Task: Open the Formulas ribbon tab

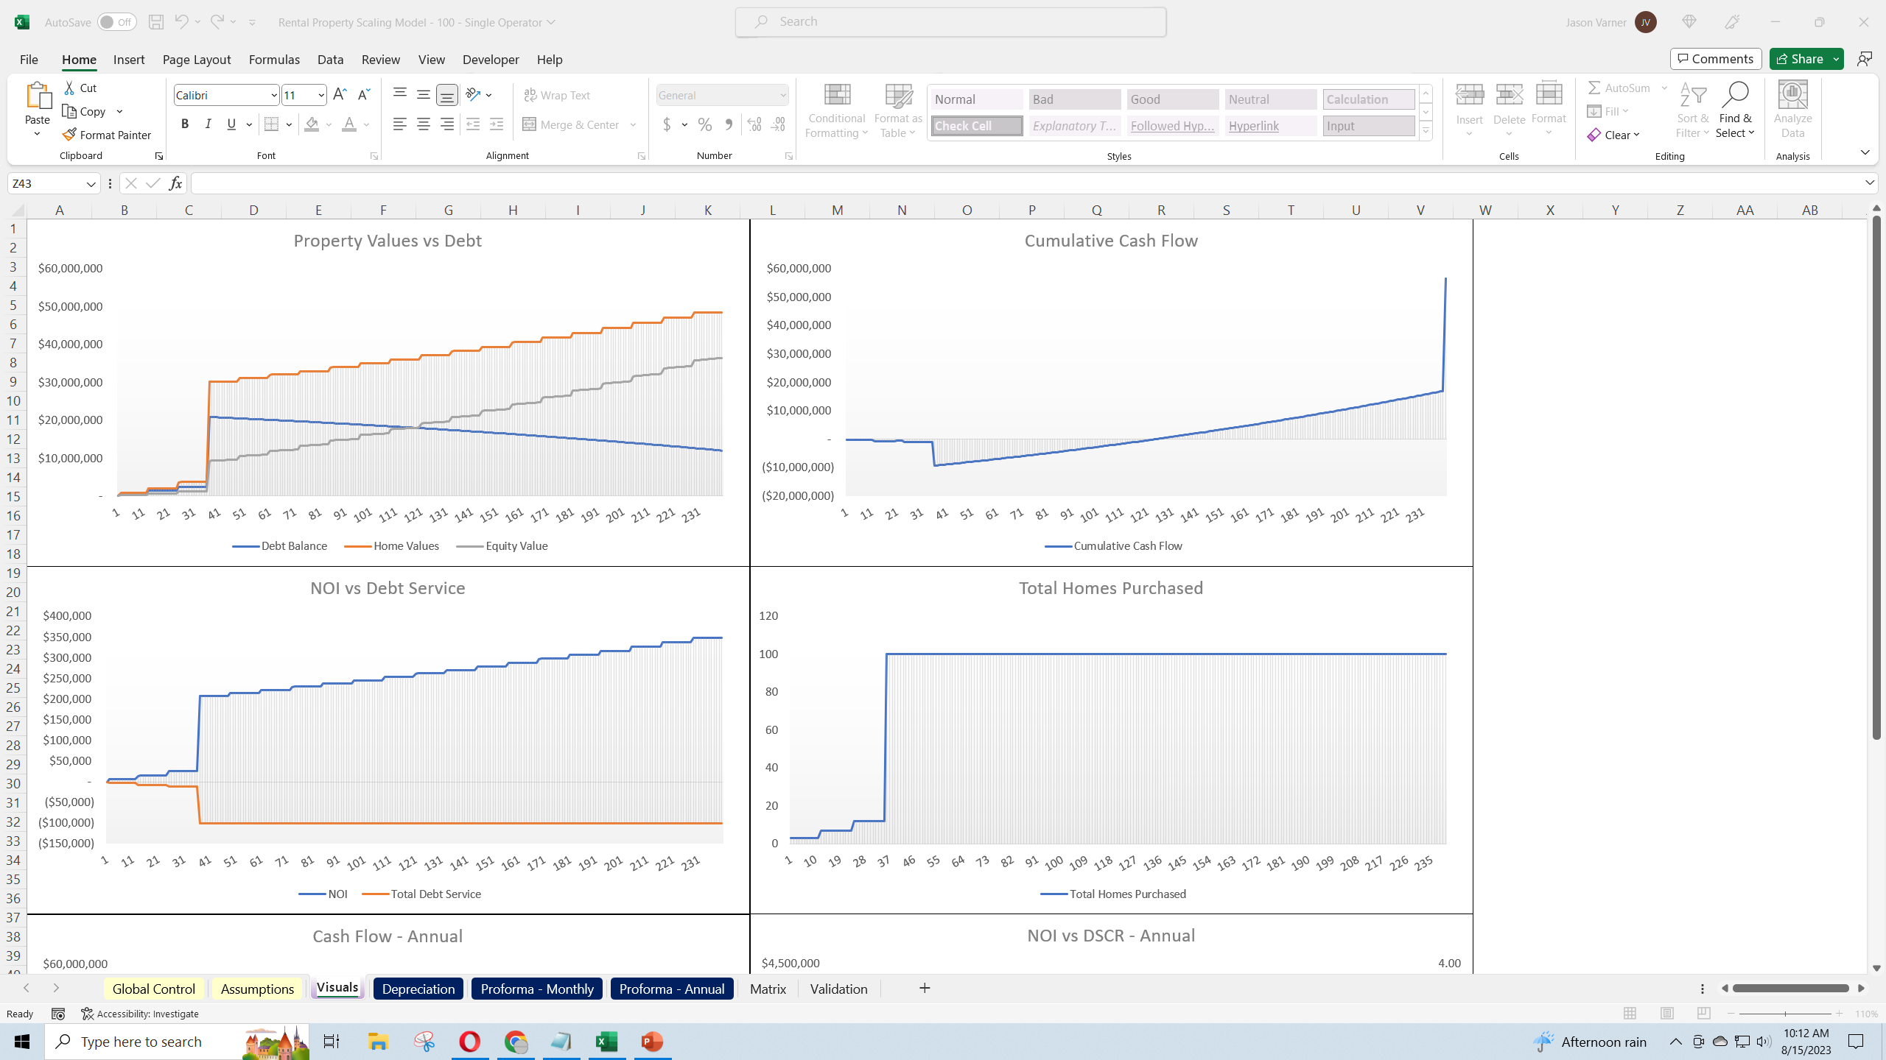Action: click(x=274, y=60)
